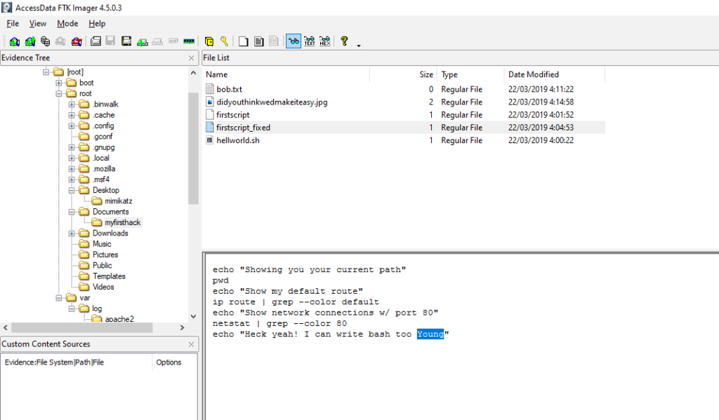Viewport: 719px width, 420px height.
Task: Sort files by the Size column header
Action: 426,74
